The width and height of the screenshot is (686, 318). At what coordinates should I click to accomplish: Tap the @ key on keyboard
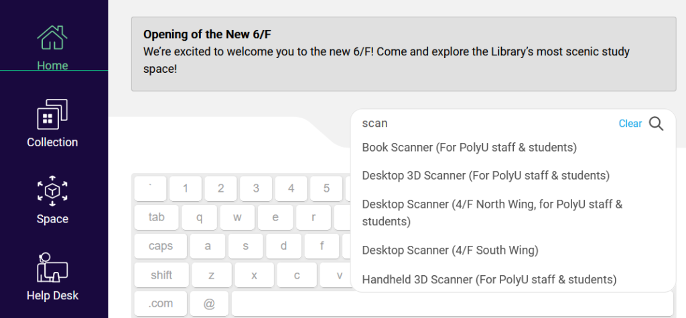pyautogui.click(x=209, y=303)
